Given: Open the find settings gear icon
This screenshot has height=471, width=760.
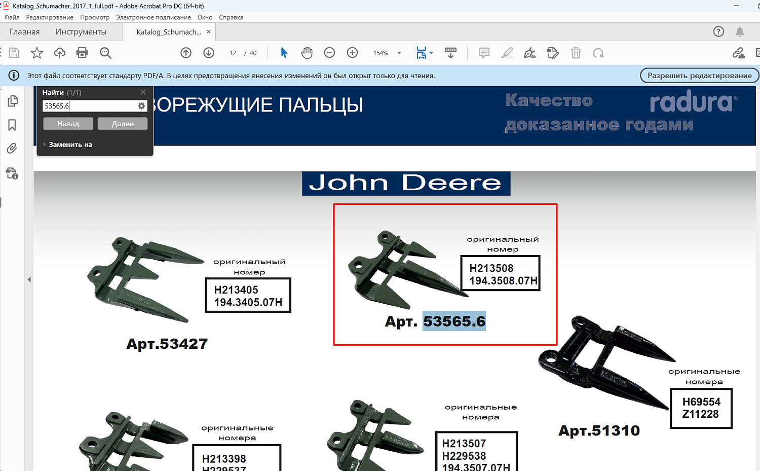Looking at the screenshot, I should pyautogui.click(x=141, y=106).
